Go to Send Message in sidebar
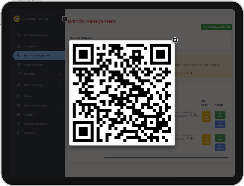The height and width of the screenshot is (186, 244). [33, 65]
